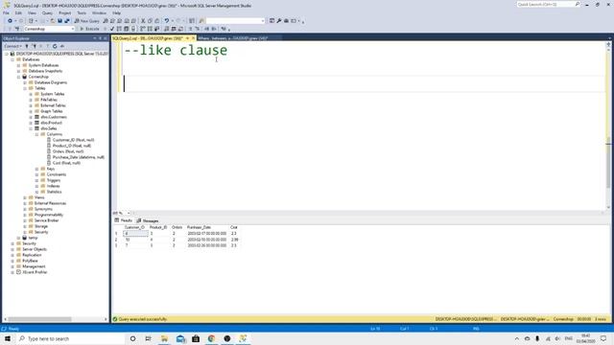The image size is (614, 345).
Task: Select the Purchase_Date column in tree
Action: [79, 157]
